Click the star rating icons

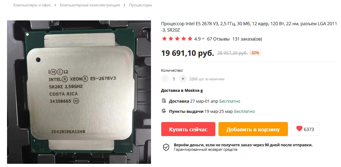pos(177,39)
